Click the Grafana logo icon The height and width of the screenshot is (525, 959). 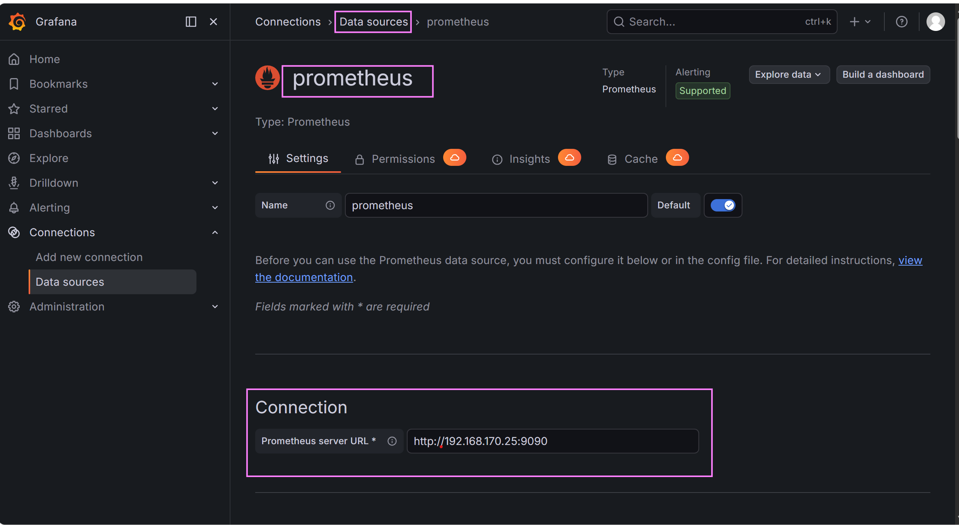point(17,22)
